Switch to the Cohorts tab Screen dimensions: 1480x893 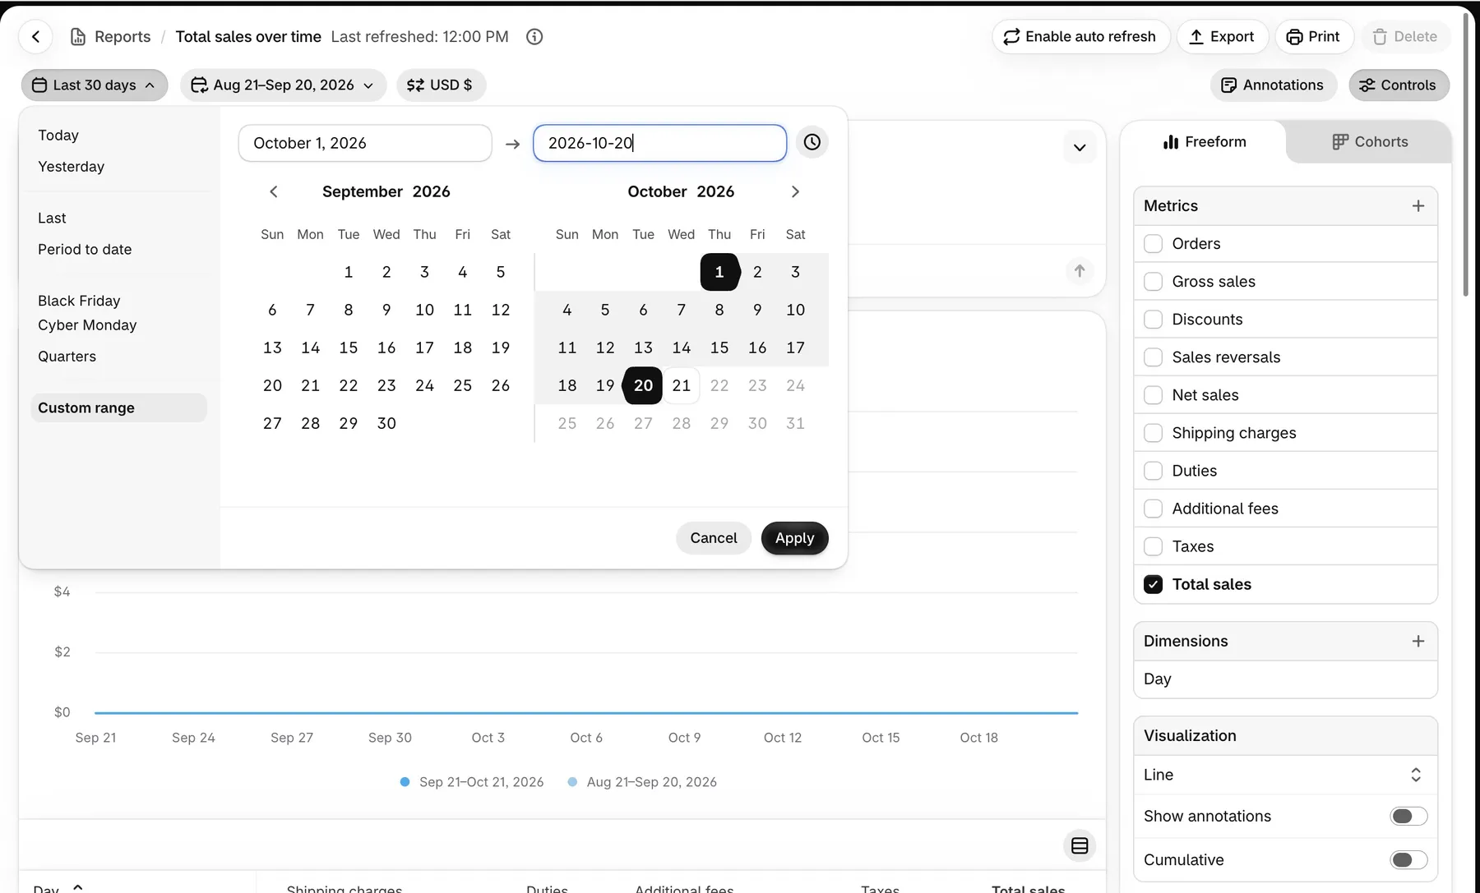pos(1370,142)
